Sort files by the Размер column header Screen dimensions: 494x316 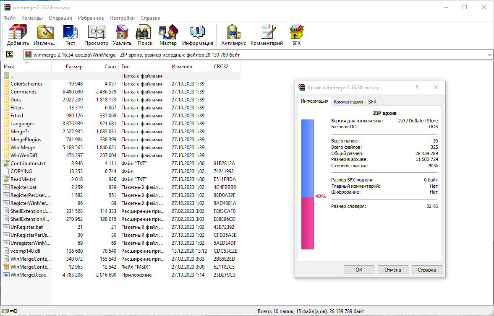68,67
